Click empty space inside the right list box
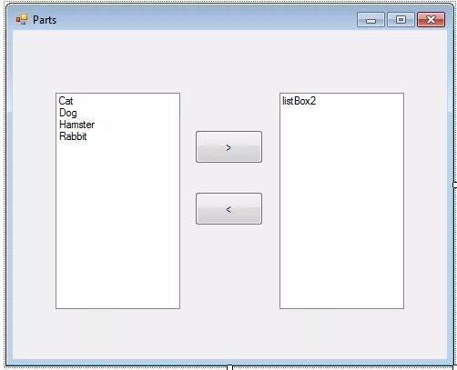 (341, 206)
